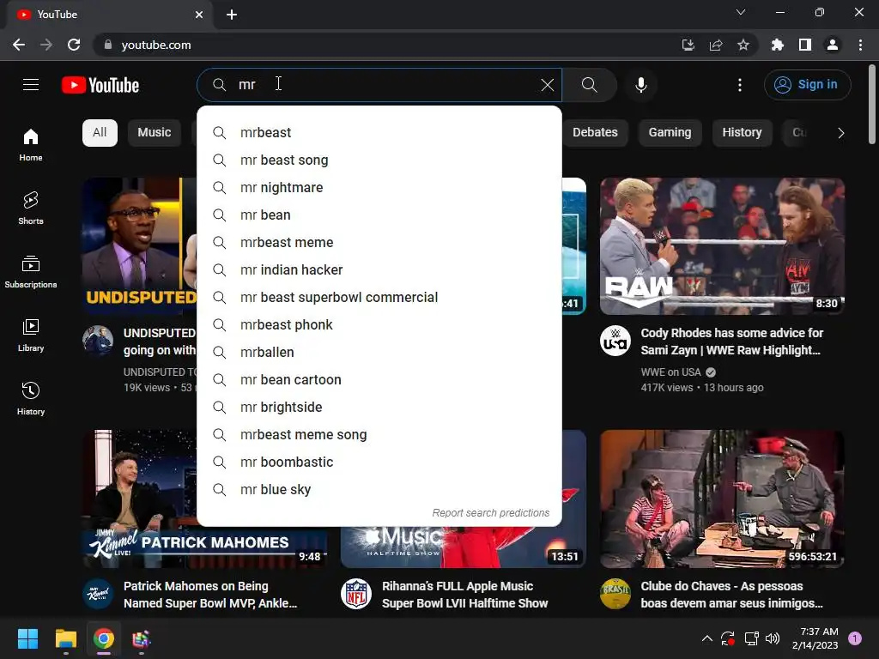This screenshot has height=659, width=879.
Task: Select the Gaming filter chip
Action: click(x=670, y=133)
